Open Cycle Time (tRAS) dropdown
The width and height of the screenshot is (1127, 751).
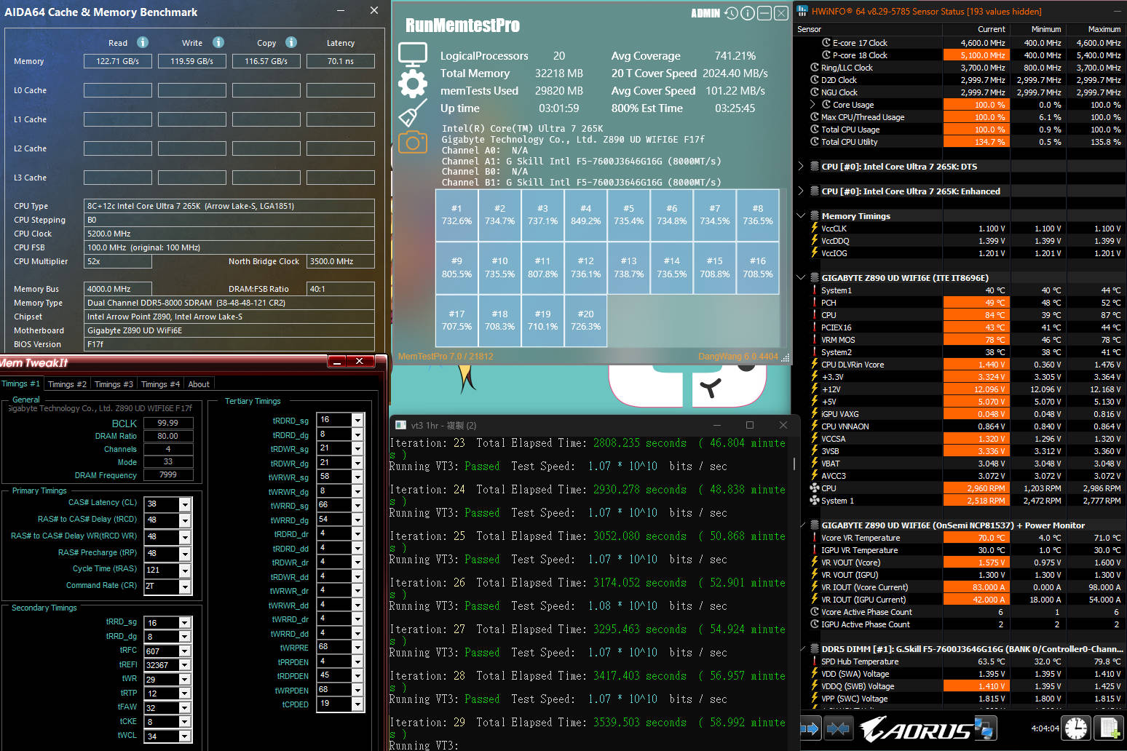click(185, 570)
